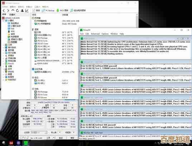The height and width of the screenshot is (146, 192).
Task: Click ADATA drive temperature row
Action: point(54,64)
